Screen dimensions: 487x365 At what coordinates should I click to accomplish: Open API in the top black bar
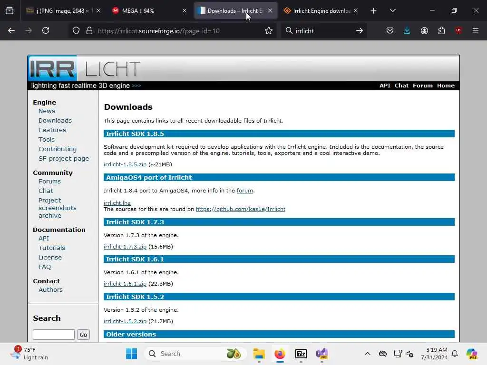pos(385,86)
